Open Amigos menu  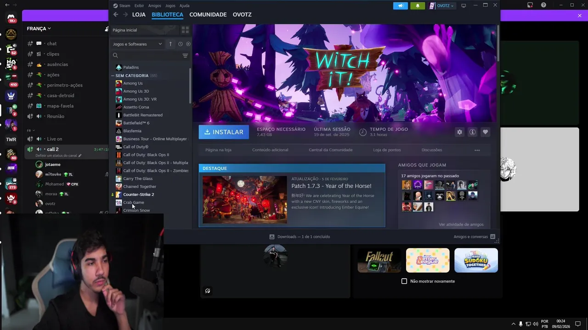coord(155,5)
